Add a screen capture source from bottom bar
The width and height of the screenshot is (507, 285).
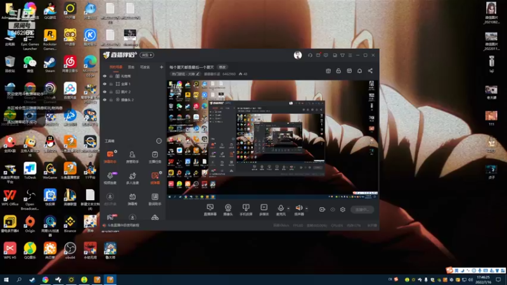point(210,210)
